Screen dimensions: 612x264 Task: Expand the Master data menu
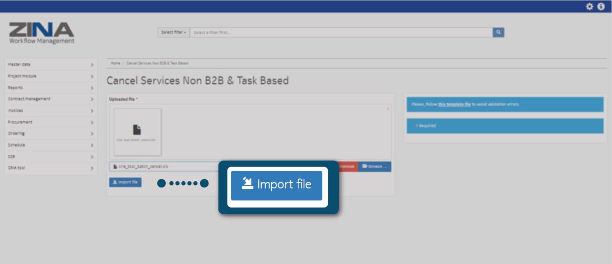tap(51, 64)
